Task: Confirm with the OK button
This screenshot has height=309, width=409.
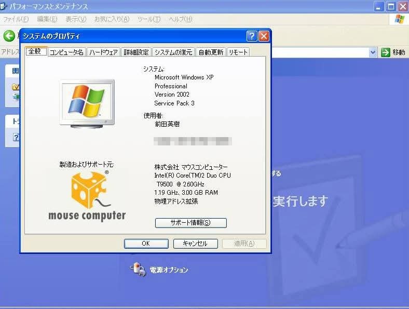Action: (146, 244)
